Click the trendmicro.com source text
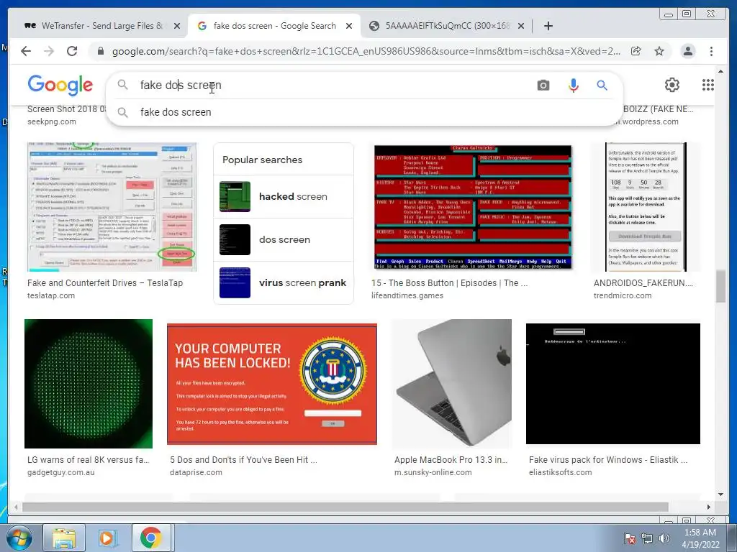The width and height of the screenshot is (737, 552). click(x=623, y=295)
